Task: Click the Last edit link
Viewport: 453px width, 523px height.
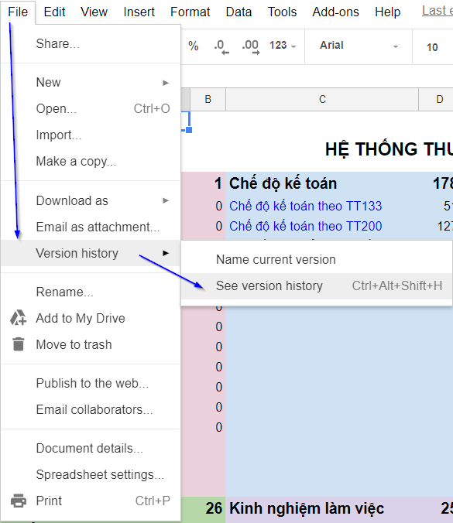Action: coord(438,11)
